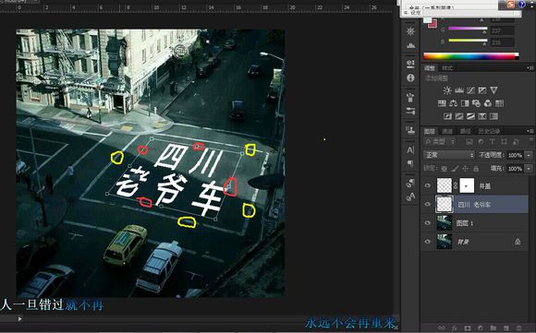Add an Invert adjustment layer
This screenshot has width=536, height=333.
click(447, 116)
